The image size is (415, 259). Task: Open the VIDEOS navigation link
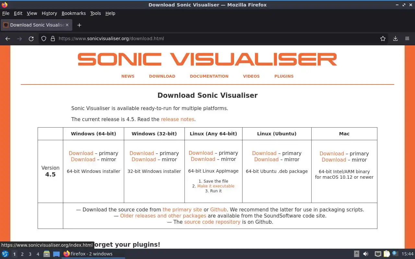click(x=251, y=76)
